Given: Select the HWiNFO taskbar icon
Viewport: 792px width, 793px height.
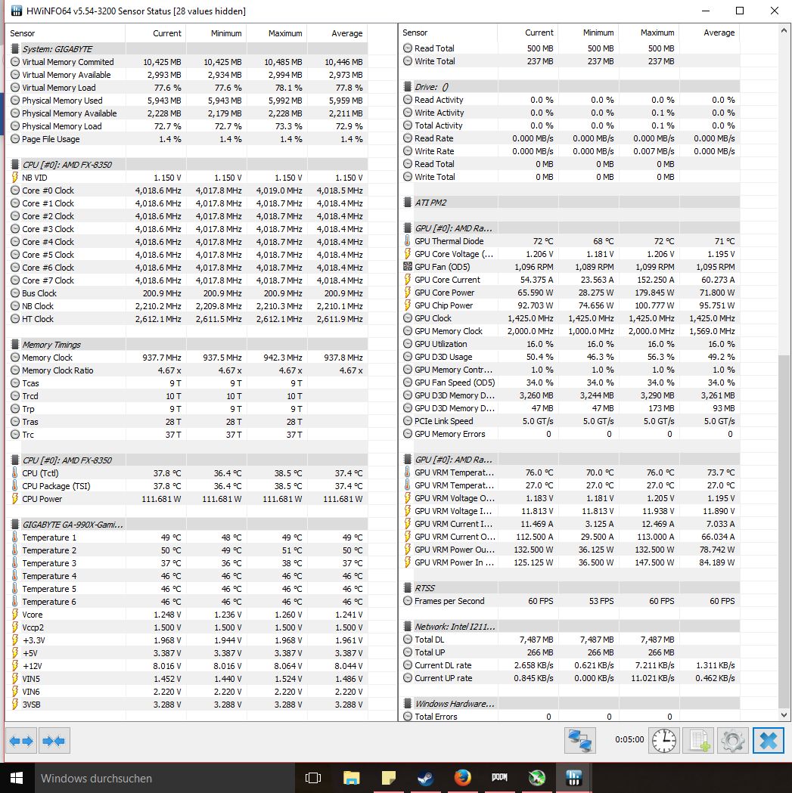Looking at the screenshot, I should 574,778.
